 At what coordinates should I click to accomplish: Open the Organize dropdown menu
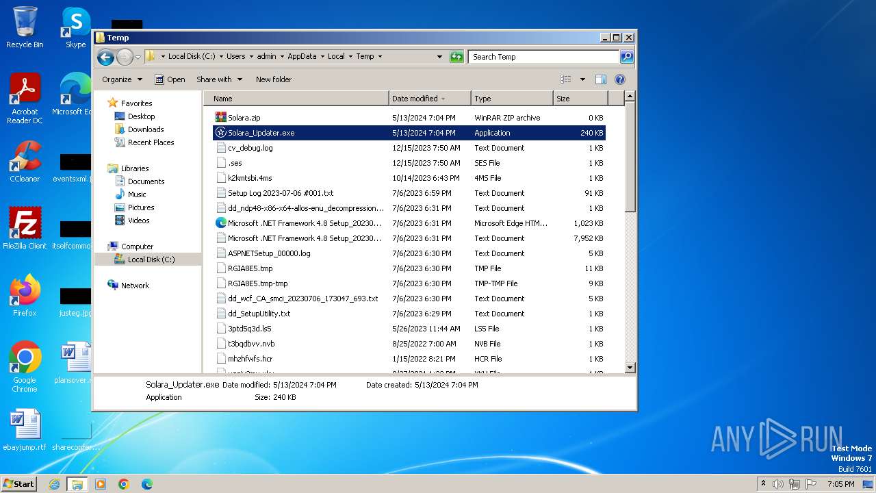pyautogui.click(x=122, y=79)
